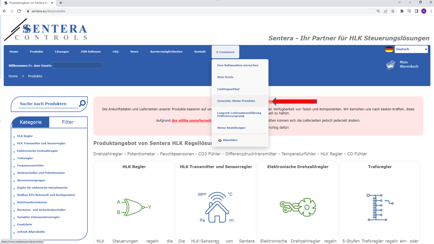
Task: Select Mein Konto in dropdown
Action: 225,77
